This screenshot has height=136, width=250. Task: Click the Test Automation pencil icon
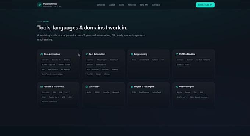coord(86,54)
